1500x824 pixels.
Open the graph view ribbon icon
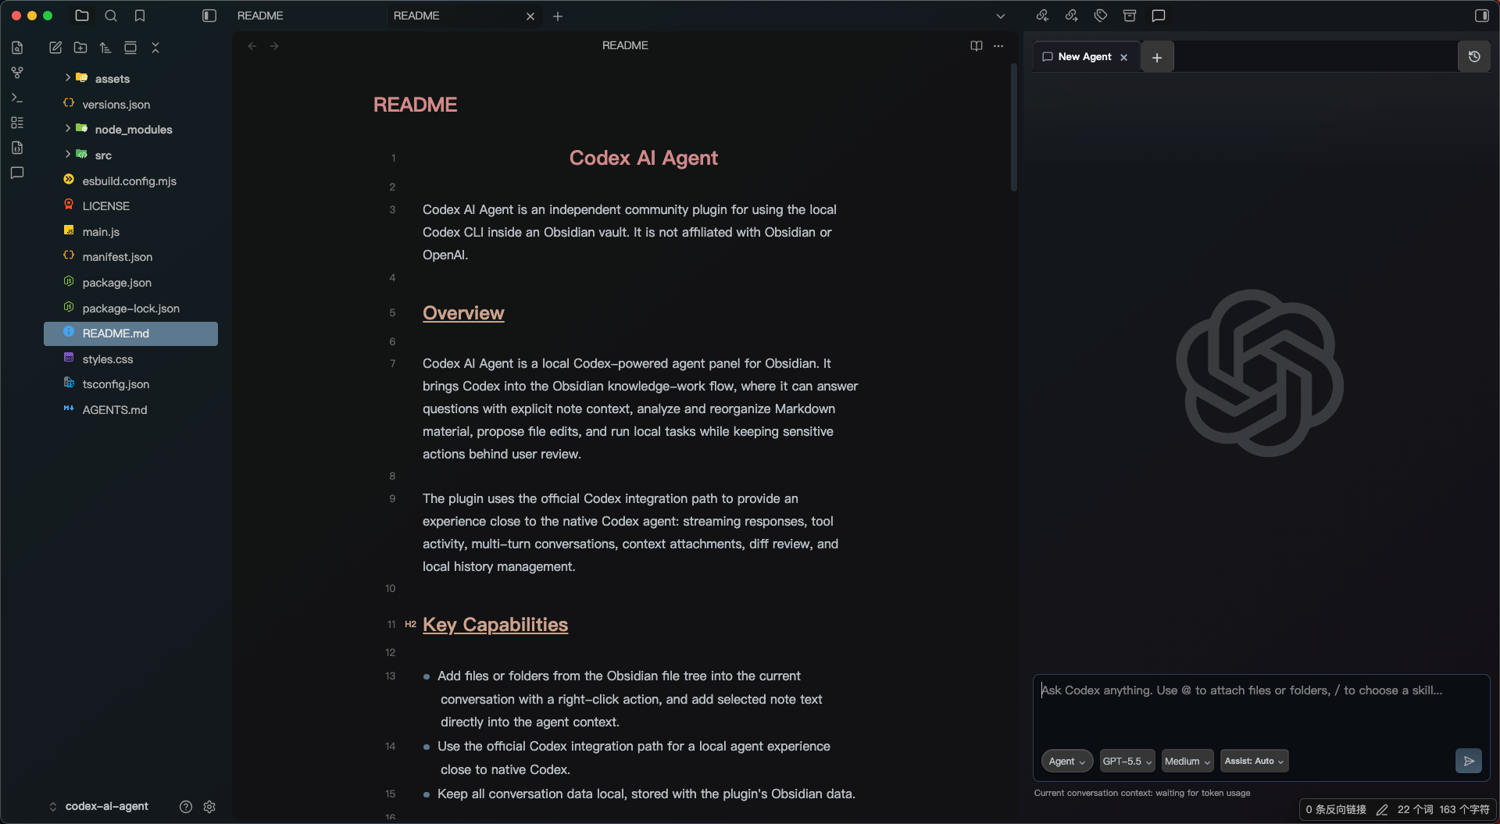[17, 73]
